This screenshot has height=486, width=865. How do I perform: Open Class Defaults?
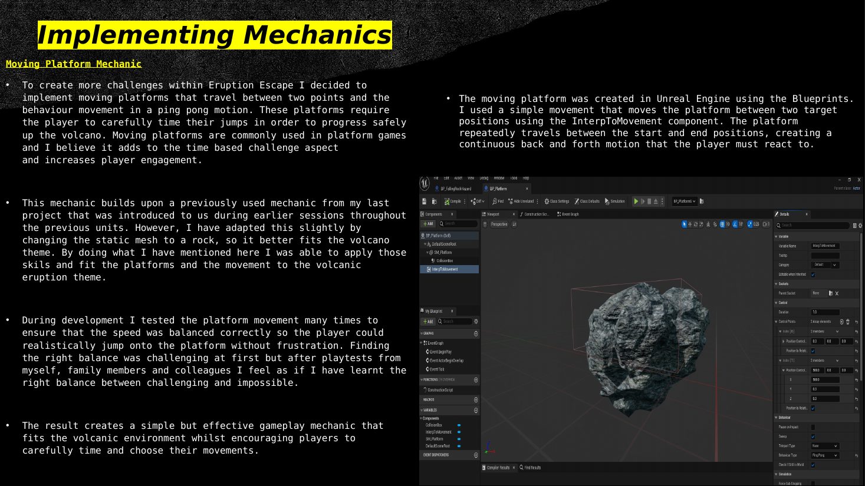(x=587, y=201)
